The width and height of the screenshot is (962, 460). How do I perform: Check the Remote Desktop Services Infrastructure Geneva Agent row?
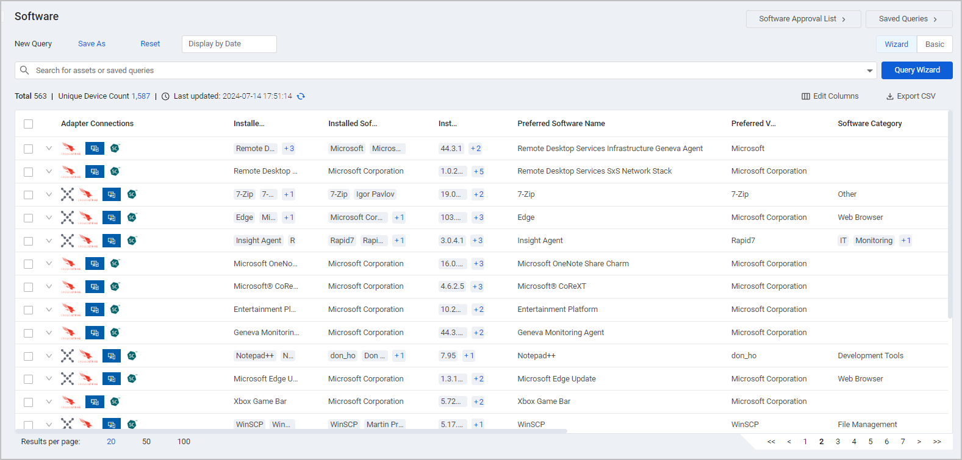pos(28,149)
